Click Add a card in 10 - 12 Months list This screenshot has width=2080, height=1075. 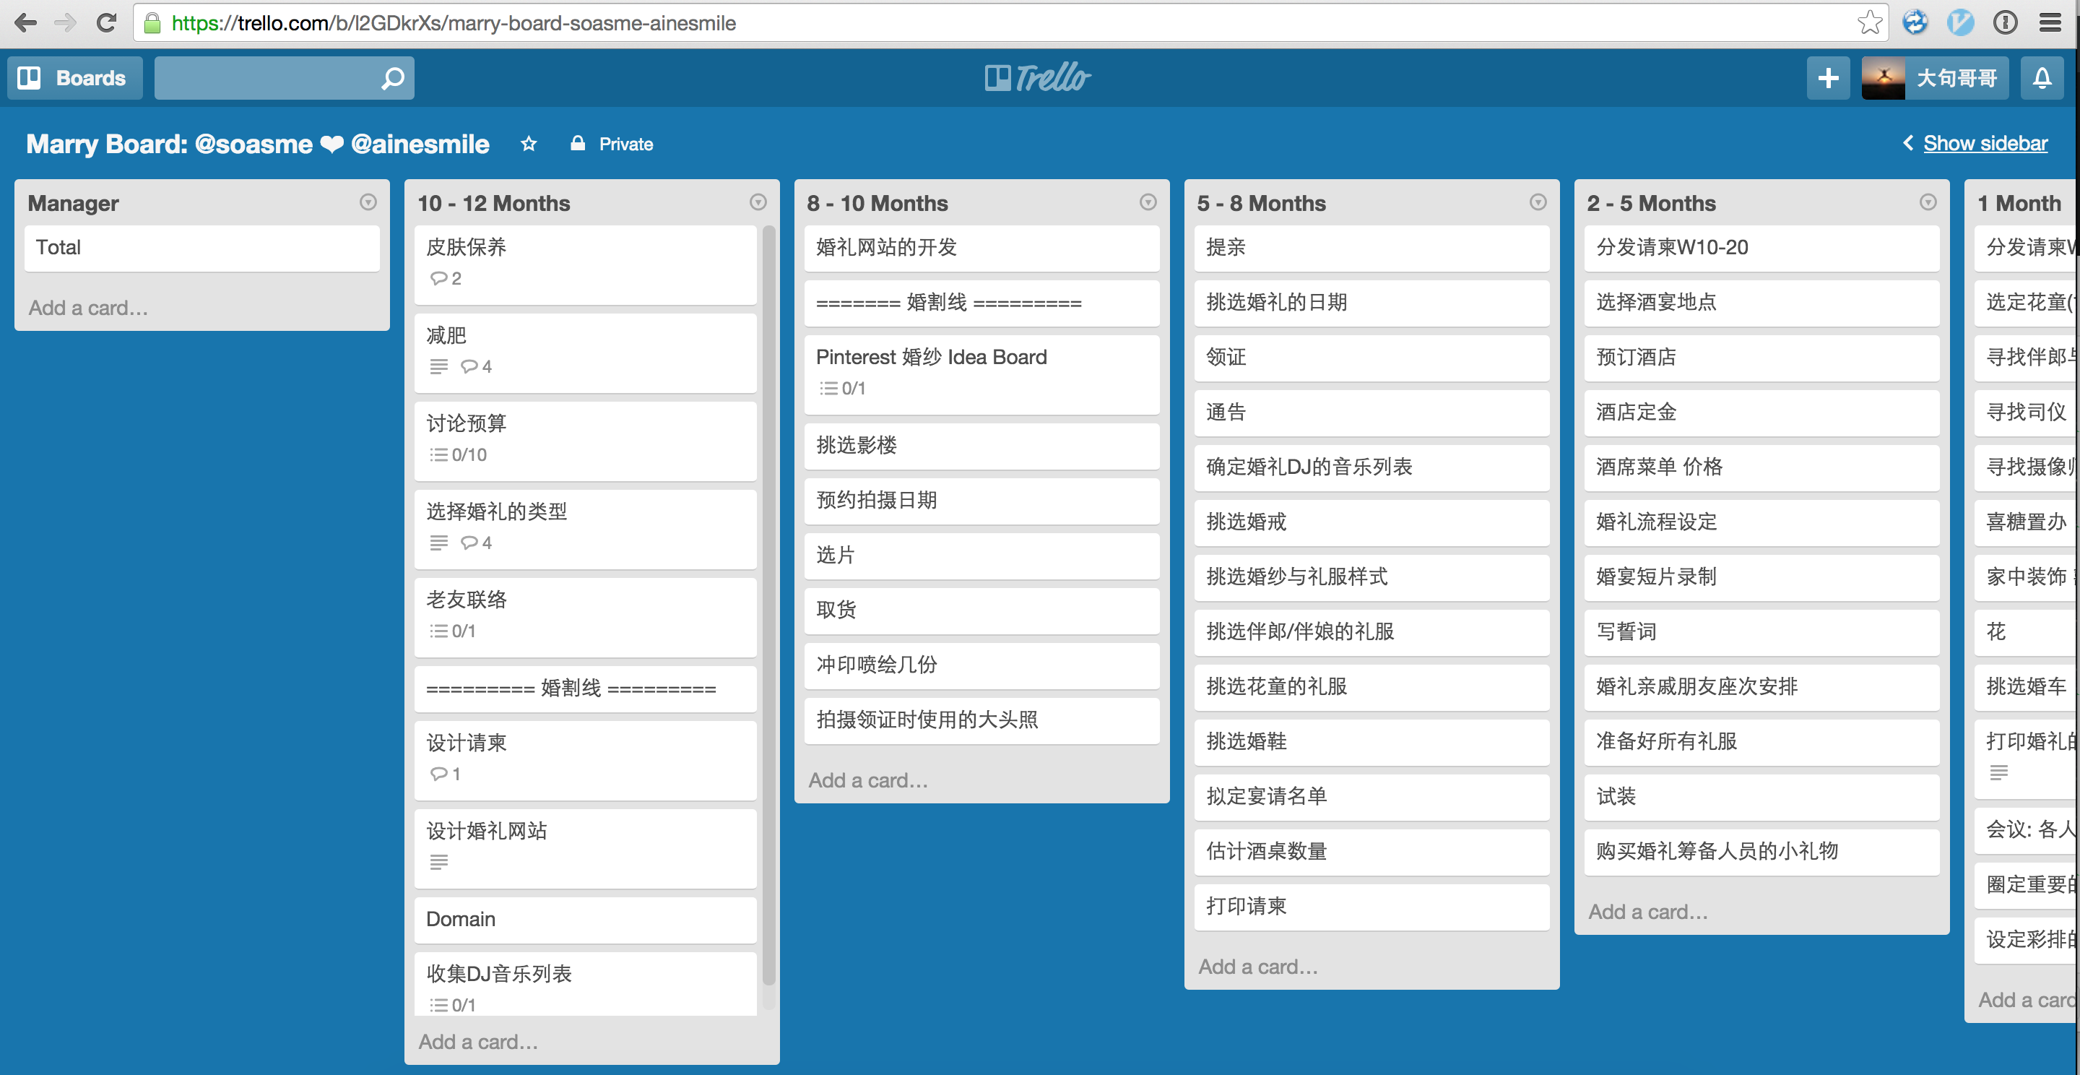tap(478, 1042)
